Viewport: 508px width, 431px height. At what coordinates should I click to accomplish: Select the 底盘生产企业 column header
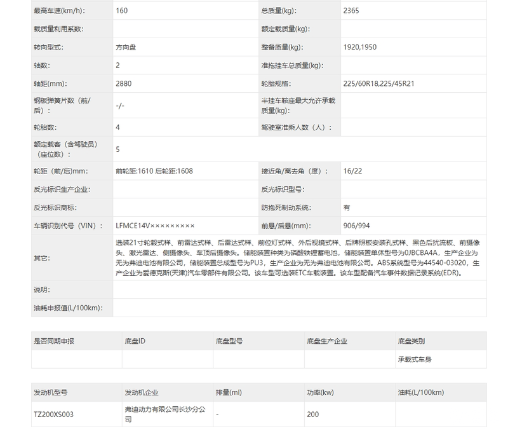[x=327, y=341]
